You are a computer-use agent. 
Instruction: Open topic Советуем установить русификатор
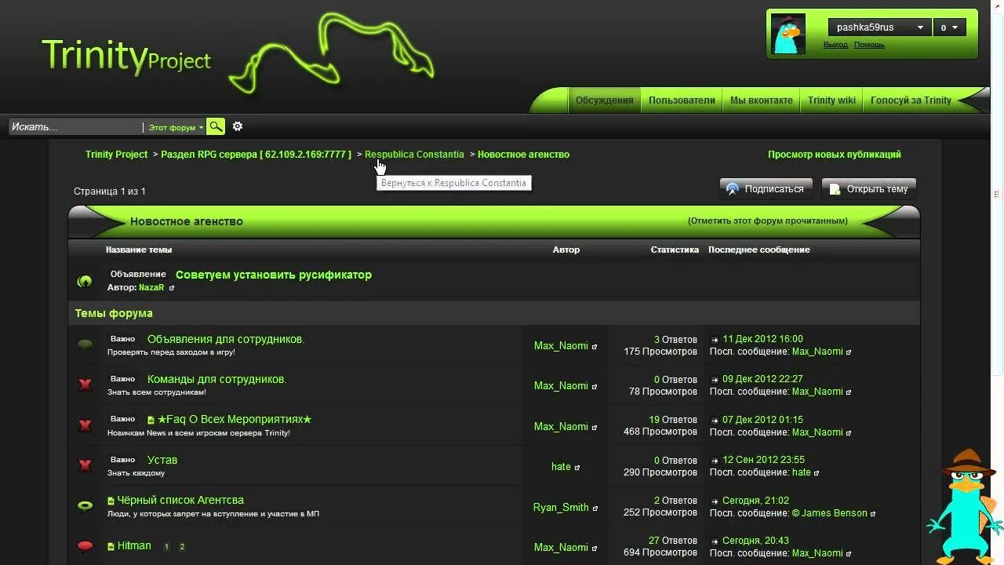pos(274,275)
